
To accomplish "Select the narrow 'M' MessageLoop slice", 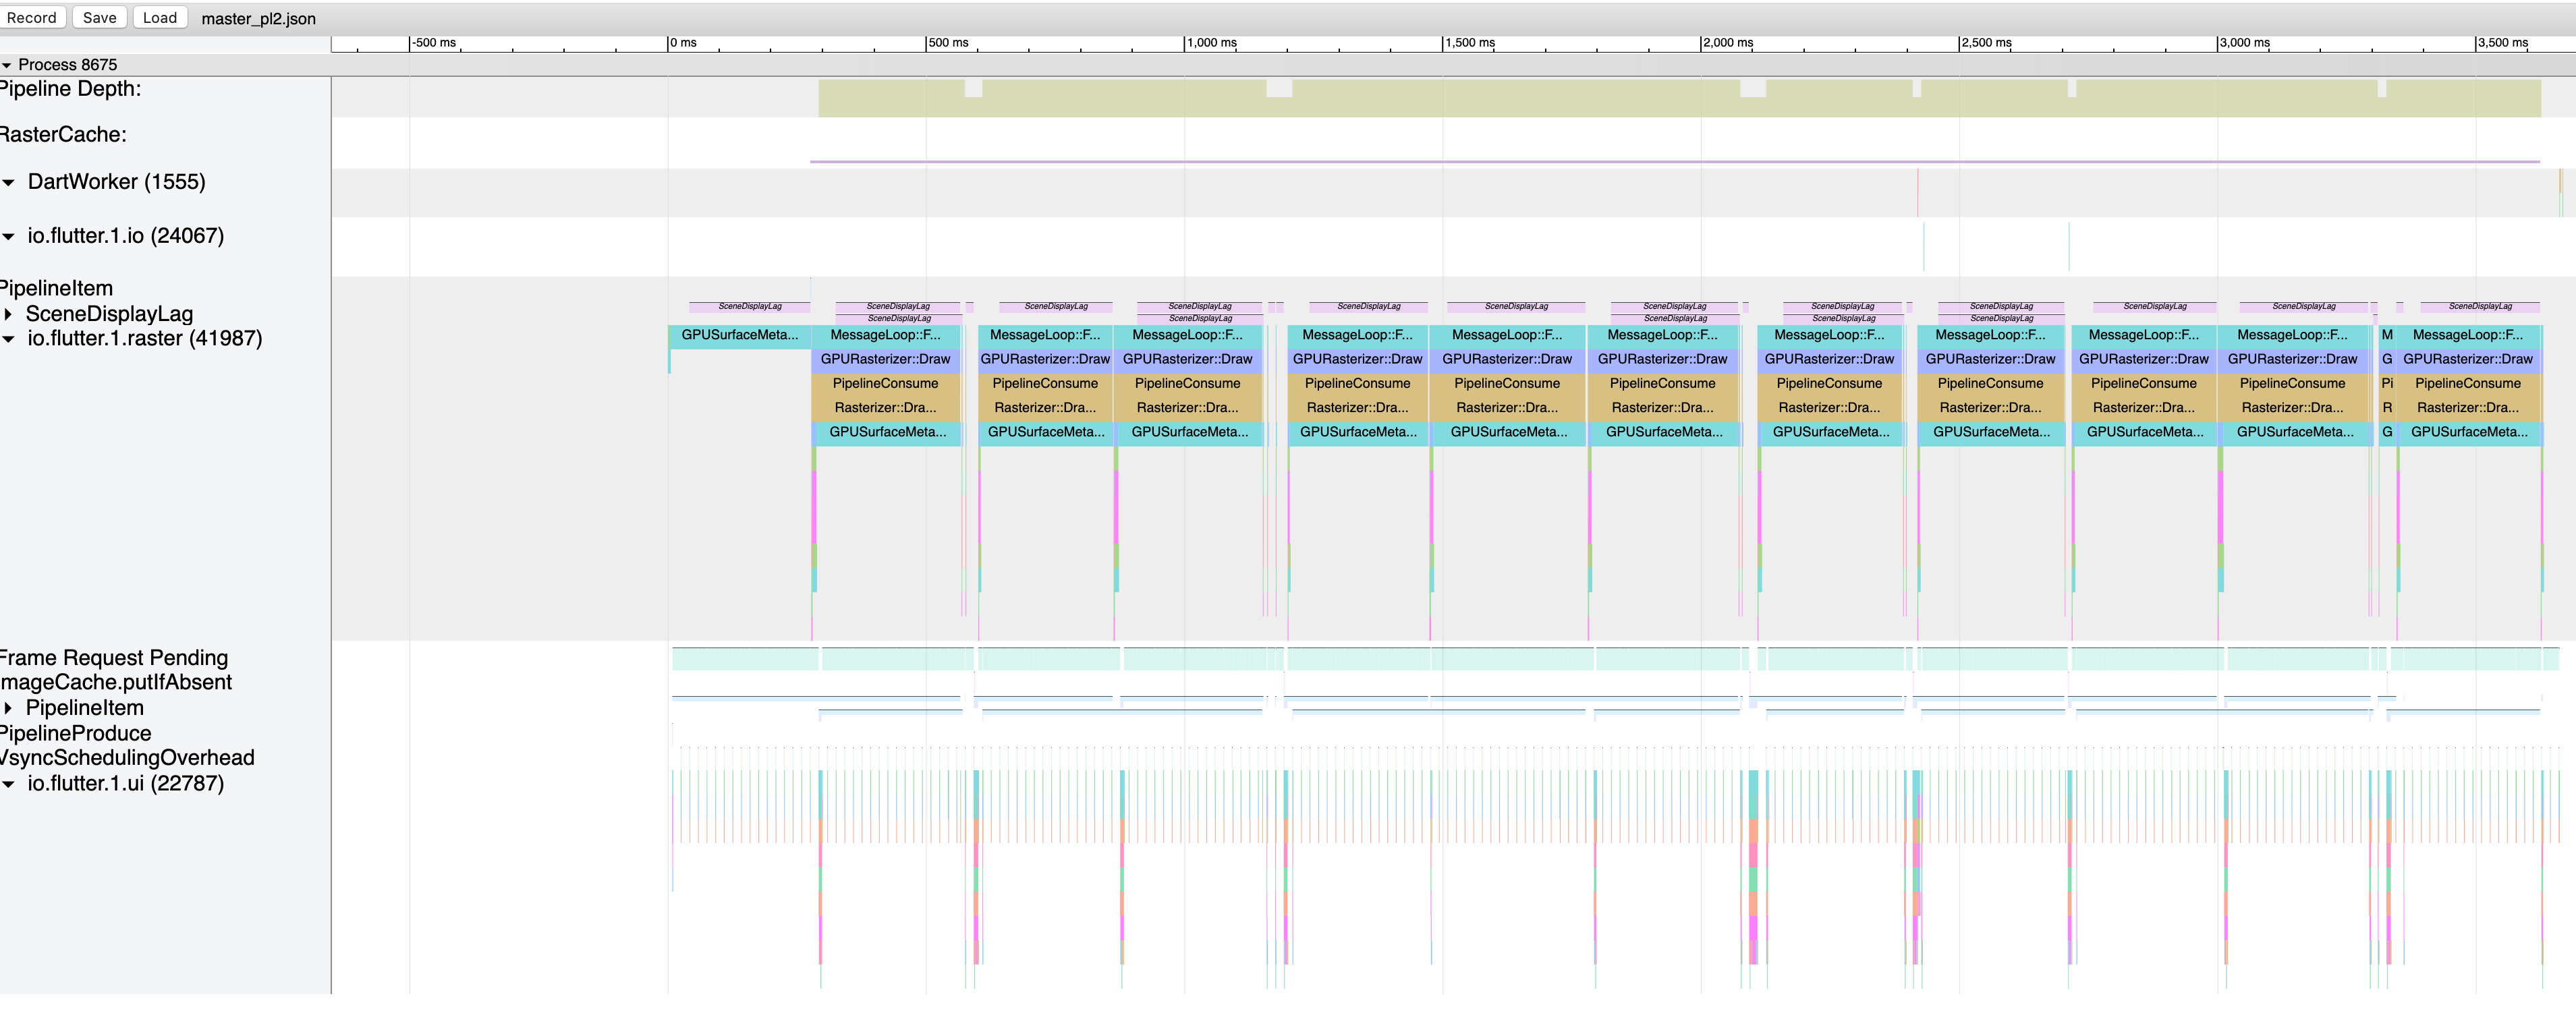I will 2387,335.
